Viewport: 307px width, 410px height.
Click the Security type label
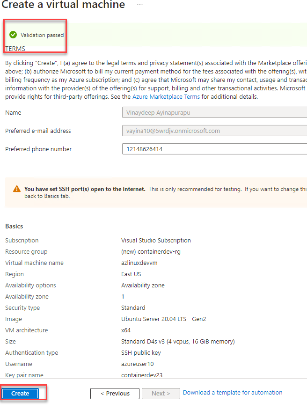tap(22, 308)
